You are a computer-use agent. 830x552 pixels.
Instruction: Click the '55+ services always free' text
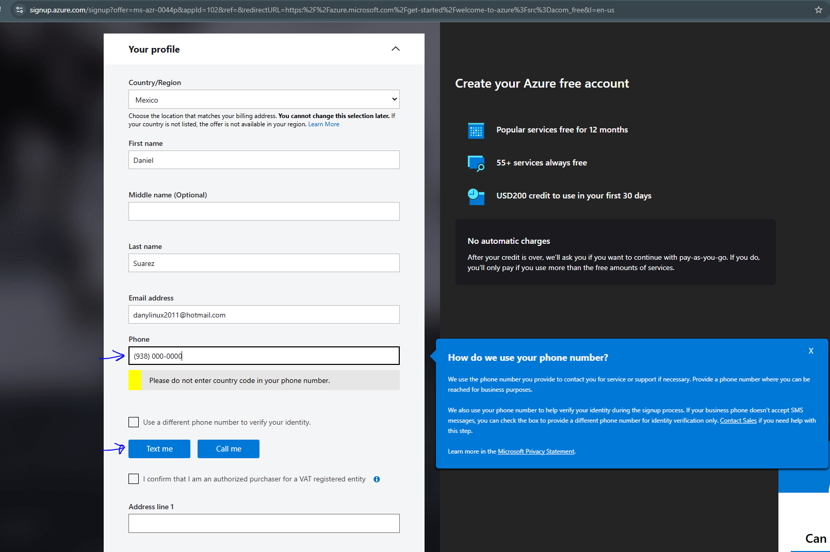542,163
